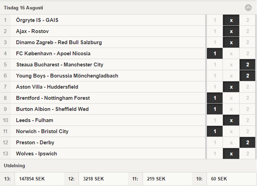Click the Wolves - Ipswich match name
The image size is (257, 186).
point(37,154)
